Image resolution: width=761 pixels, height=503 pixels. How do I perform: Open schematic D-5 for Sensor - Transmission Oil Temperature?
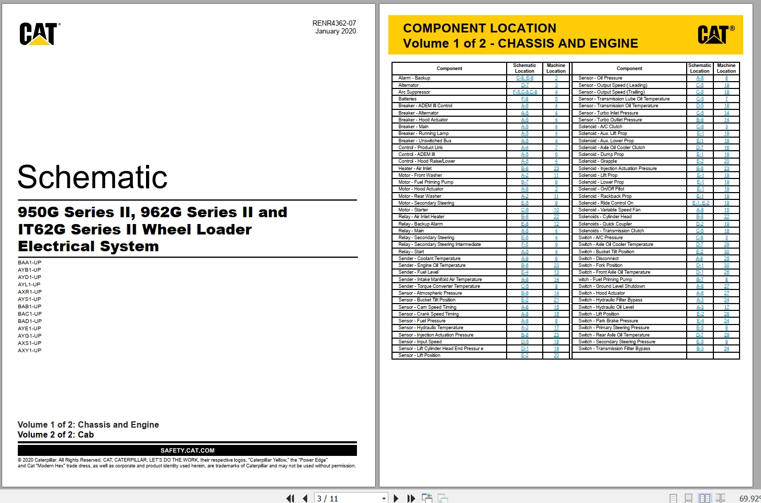point(700,106)
